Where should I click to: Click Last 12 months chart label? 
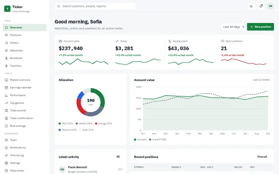click(261, 80)
